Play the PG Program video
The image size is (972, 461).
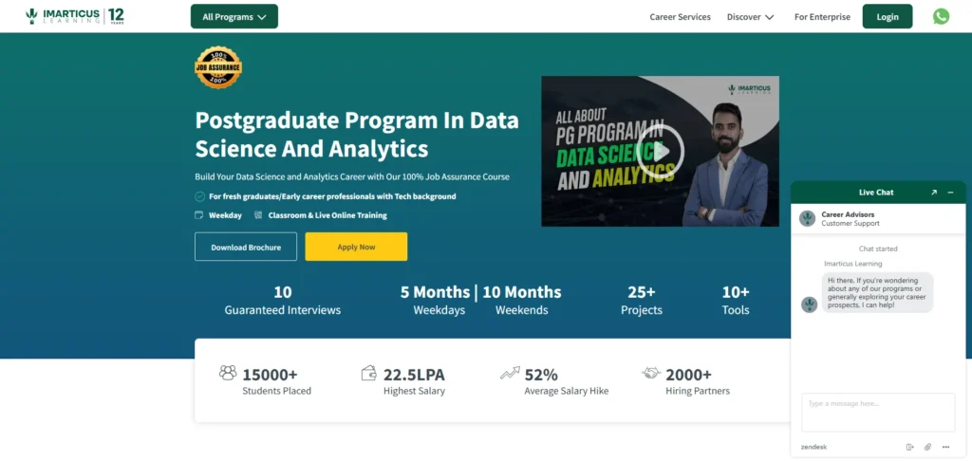pyautogui.click(x=660, y=150)
